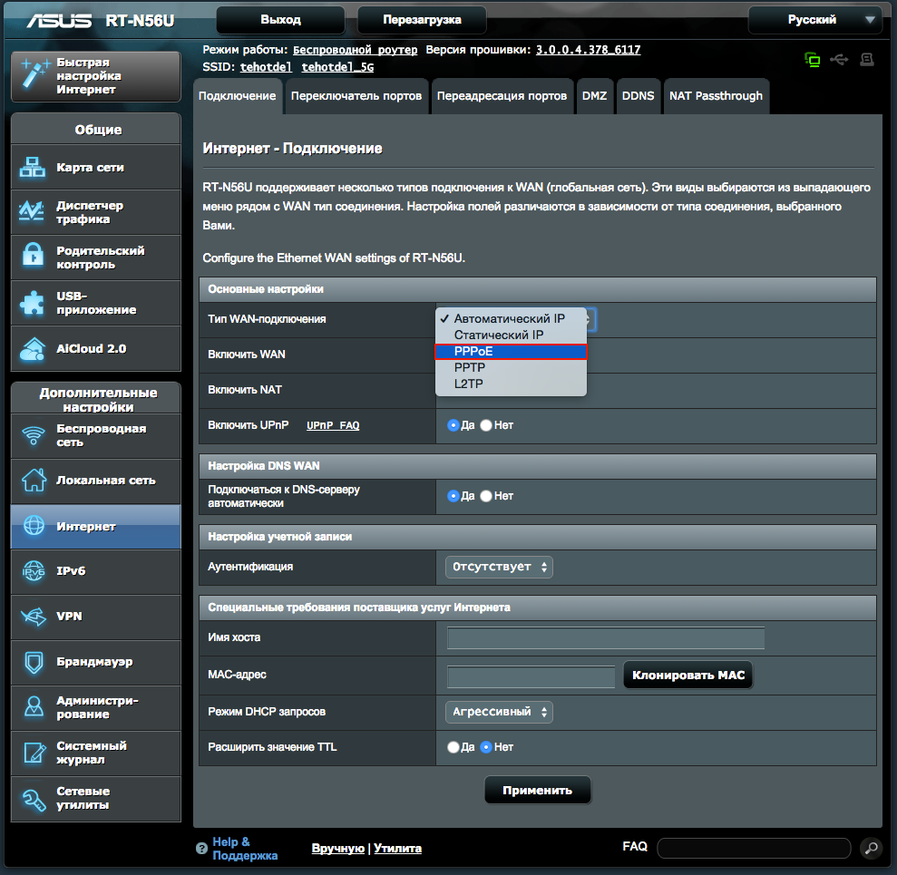Switch to the Переадресация портов tab
This screenshot has height=875, width=897.
(502, 96)
